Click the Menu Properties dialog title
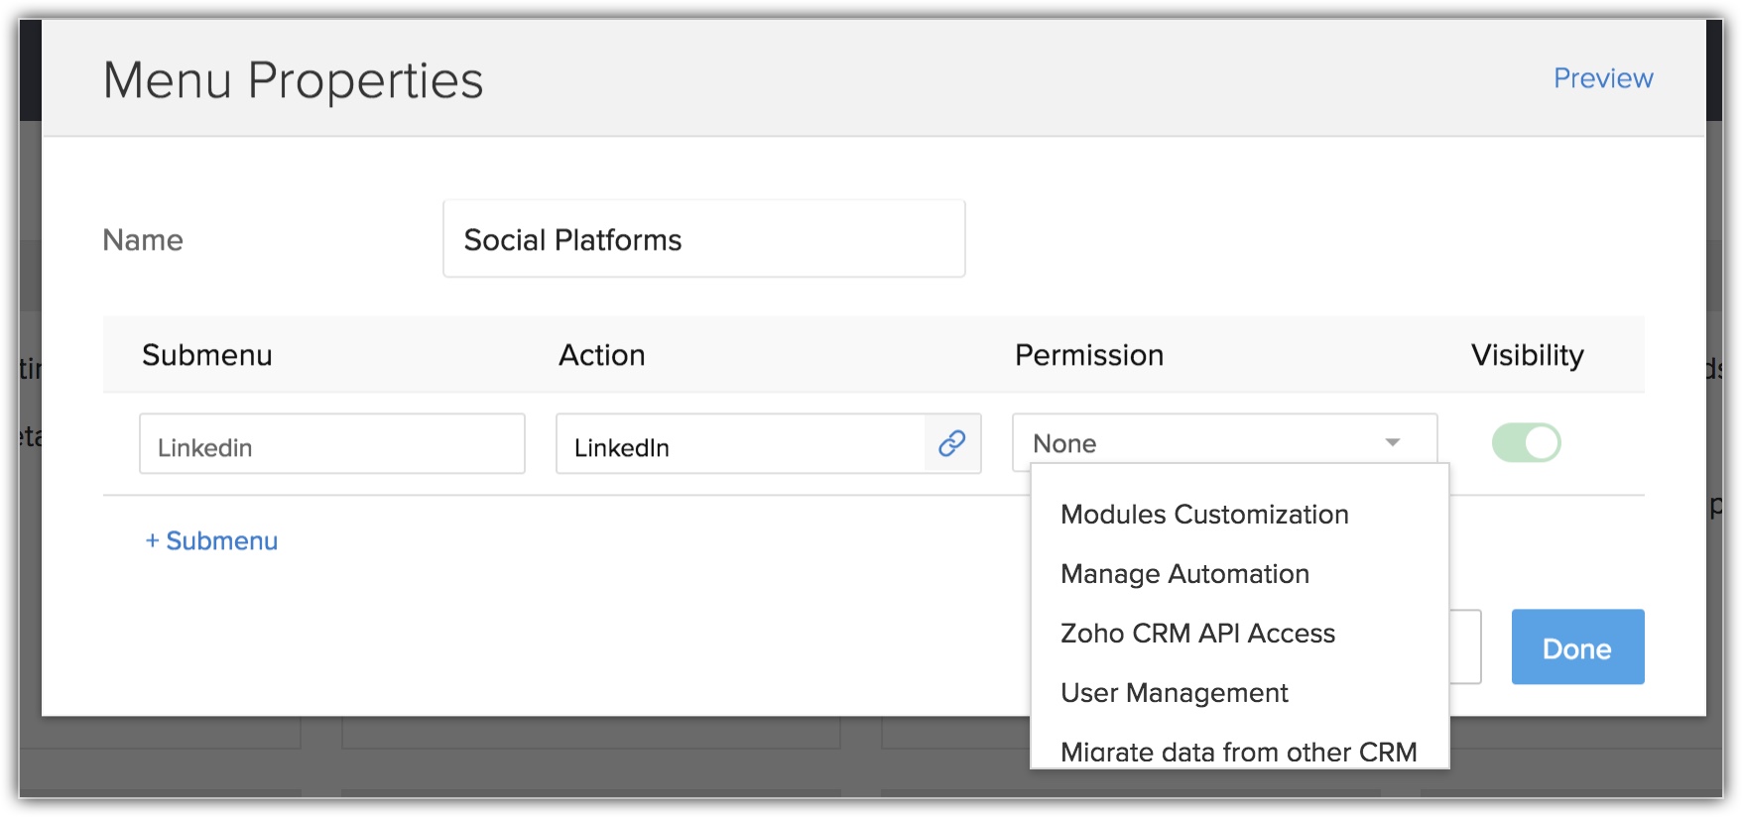The height and width of the screenshot is (817, 1742). [x=293, y=80]
